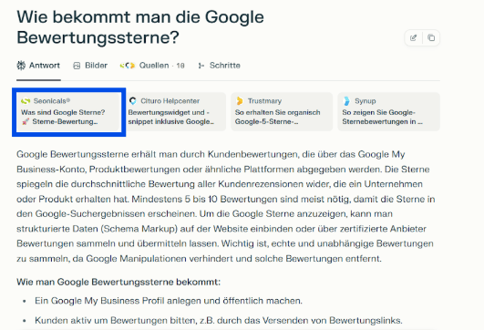Click bullet 'Ein Google My Business Profil anlegen'

tap(169, 301)
